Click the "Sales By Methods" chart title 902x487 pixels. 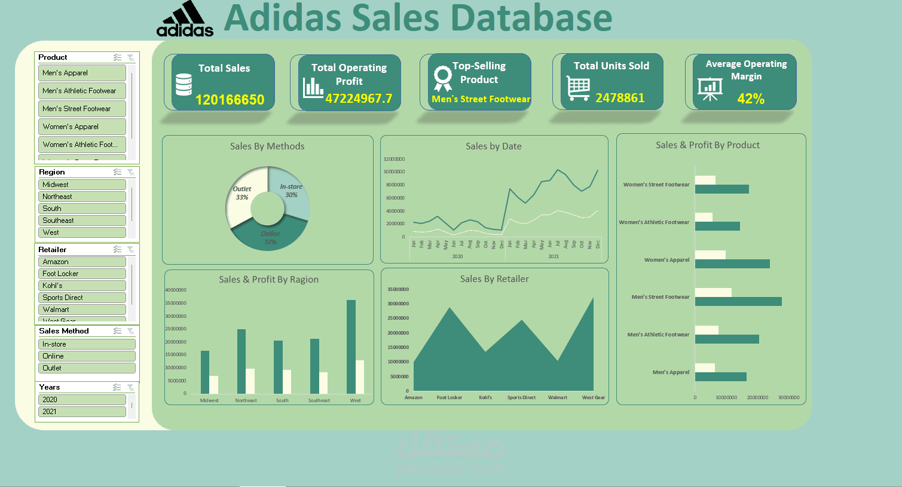click(x=267, y=146)
